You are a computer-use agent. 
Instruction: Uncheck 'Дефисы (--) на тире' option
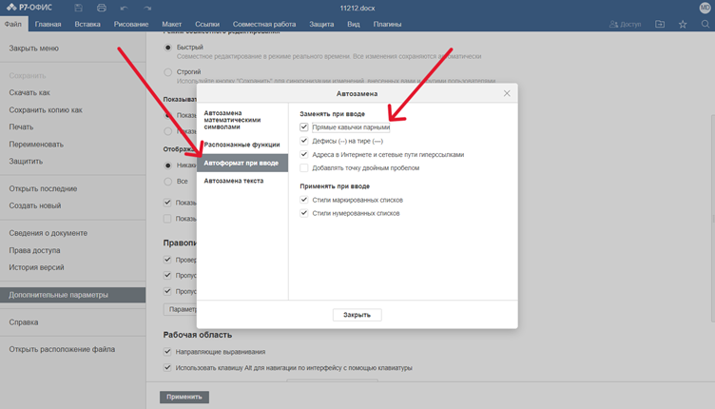tap(304, 140)
